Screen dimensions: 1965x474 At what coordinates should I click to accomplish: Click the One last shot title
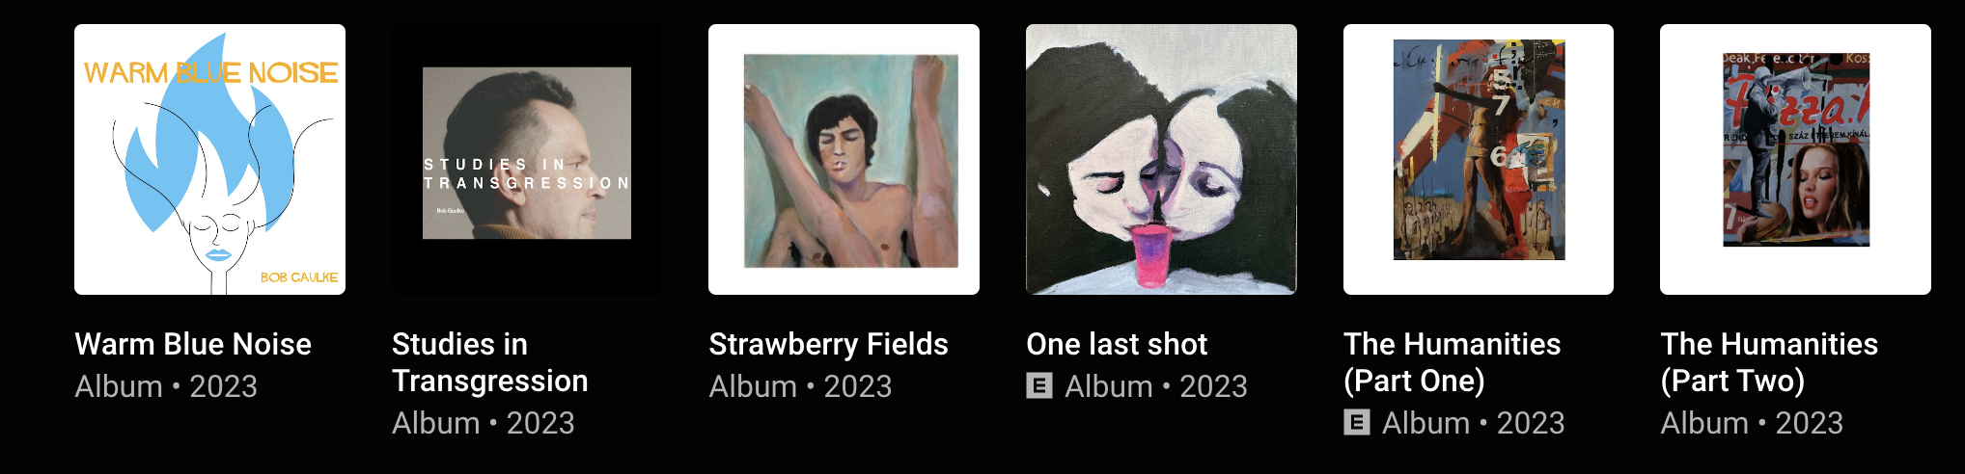point(1117,344)
